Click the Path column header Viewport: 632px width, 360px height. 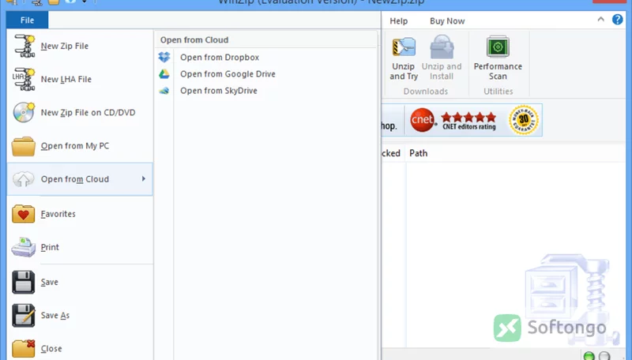419,153
